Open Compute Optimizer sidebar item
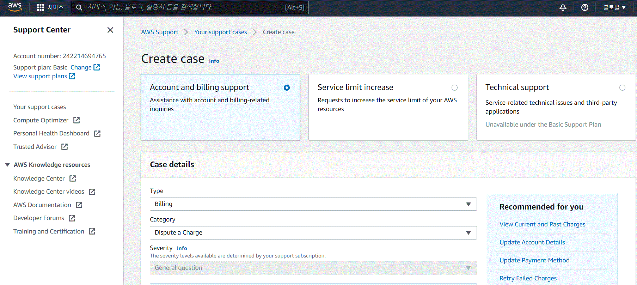 pos(41,120)
